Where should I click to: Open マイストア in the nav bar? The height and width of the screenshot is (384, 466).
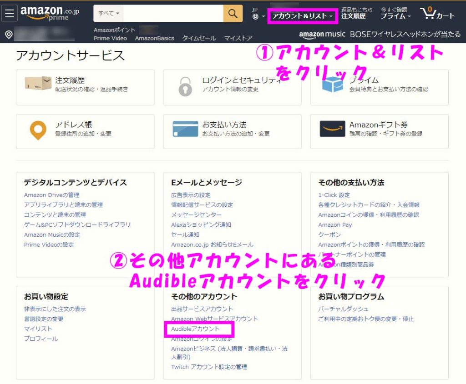pyautogui.click(x=238, y=38)
